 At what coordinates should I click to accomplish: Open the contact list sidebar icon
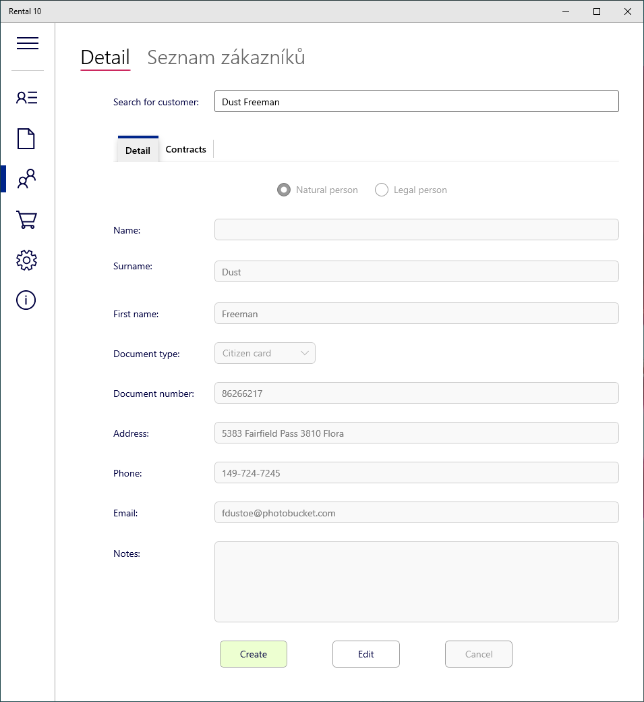pyautogui.click(x=27, y=98)
